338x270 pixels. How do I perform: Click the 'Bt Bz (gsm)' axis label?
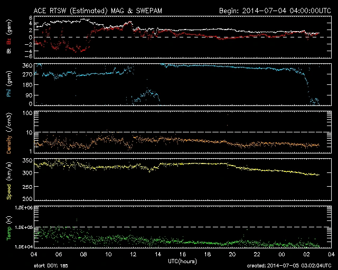pos(9,36)
